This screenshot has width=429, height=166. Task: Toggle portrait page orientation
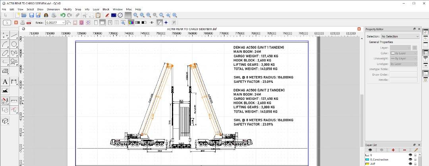[96, 23]
